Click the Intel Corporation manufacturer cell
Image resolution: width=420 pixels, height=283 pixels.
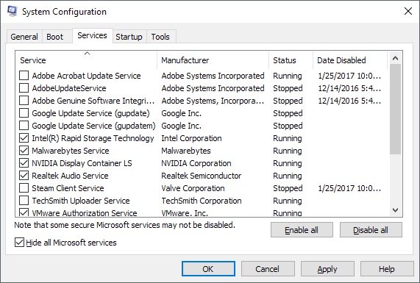click(191, 138)
